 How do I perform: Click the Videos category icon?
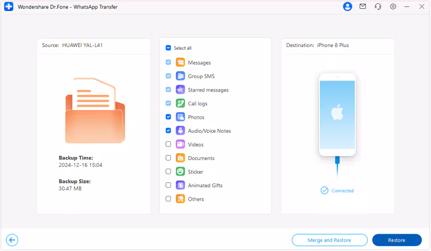click(181, 144)
